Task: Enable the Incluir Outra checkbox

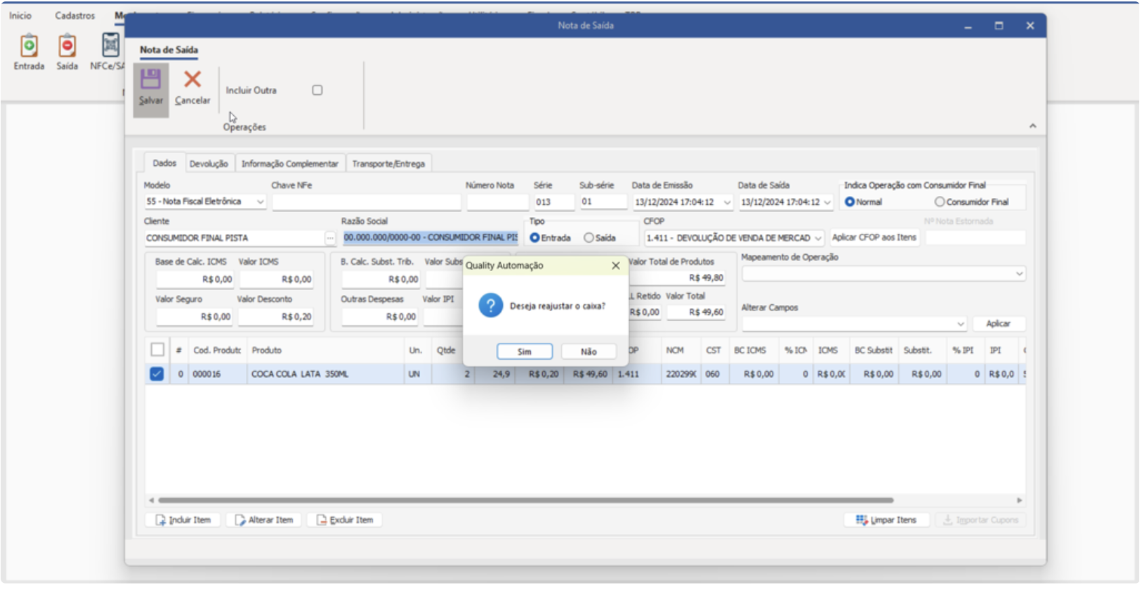Action: (317, 90)
